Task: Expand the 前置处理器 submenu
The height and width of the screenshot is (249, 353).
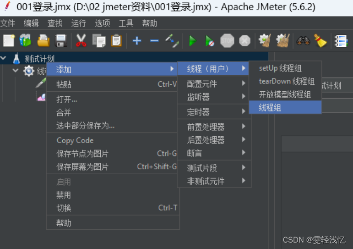Action: 214,127
